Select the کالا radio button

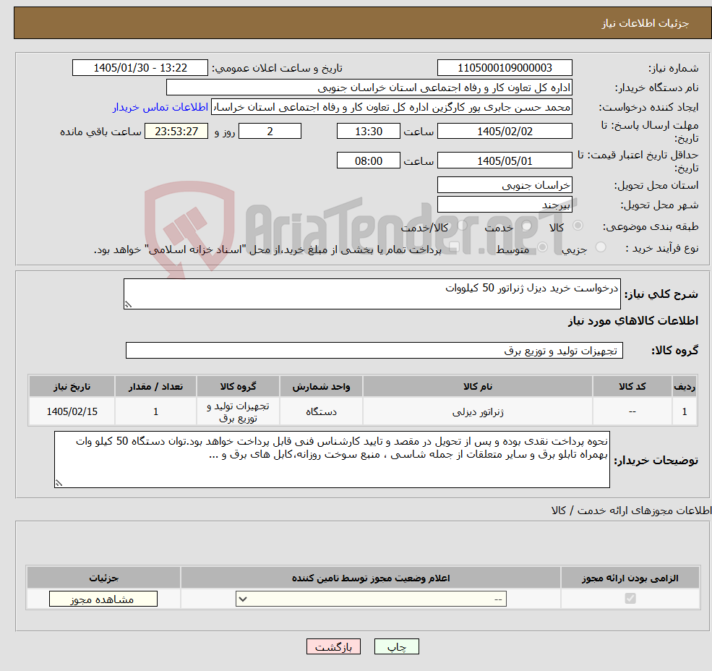[x=578, y=226]
